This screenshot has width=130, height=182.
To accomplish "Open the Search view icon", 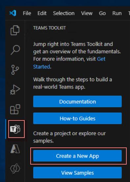I will pos(15,50).
